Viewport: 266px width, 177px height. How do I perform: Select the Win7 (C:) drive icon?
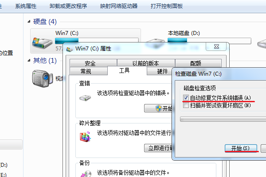pyautogui.click(x=42, y=43)
